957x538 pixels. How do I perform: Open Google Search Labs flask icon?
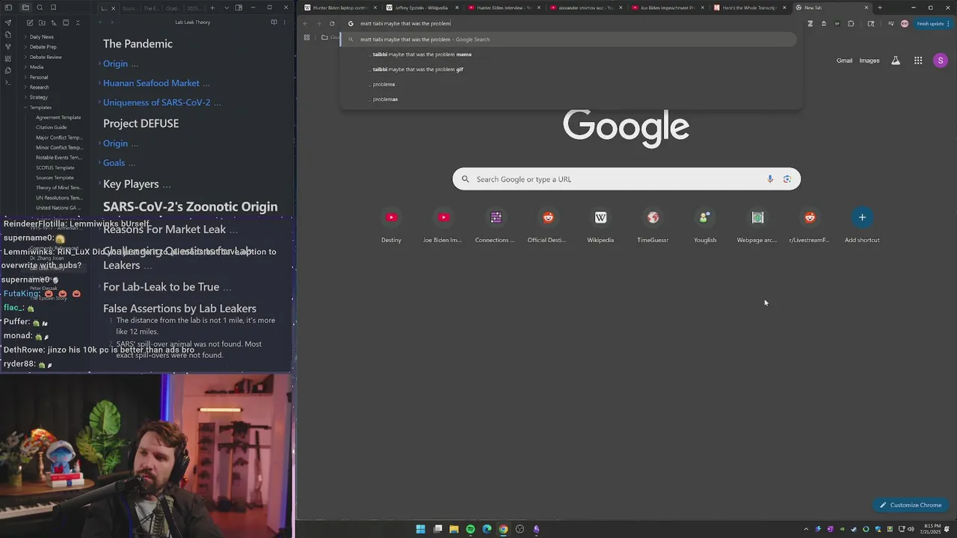tap(896, 61)
